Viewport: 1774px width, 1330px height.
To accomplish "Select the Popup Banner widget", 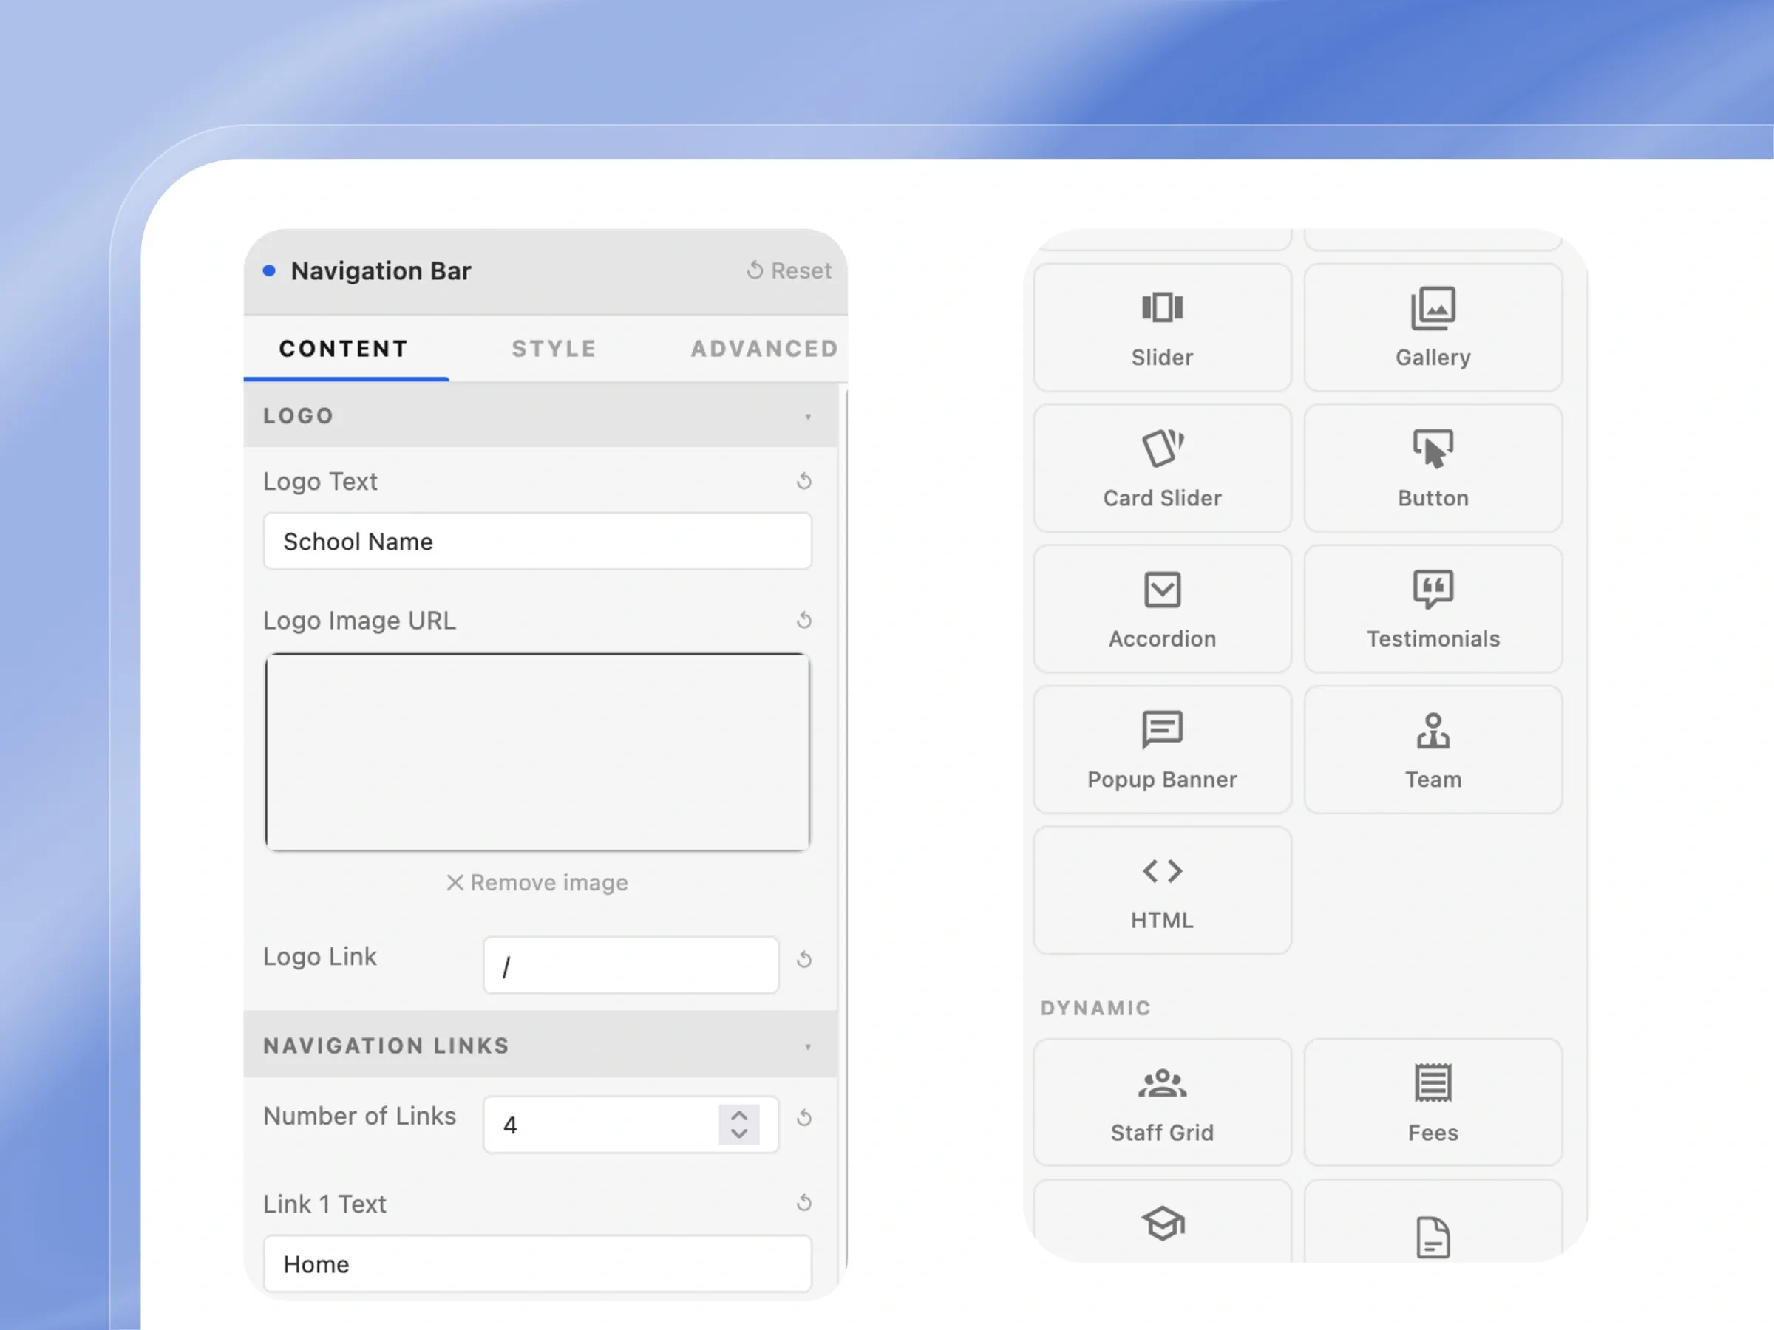I will (1162, 749).
